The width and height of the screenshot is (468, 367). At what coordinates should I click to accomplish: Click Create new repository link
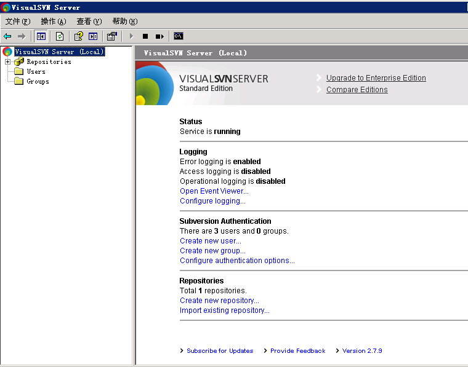[x=219, y=300]
